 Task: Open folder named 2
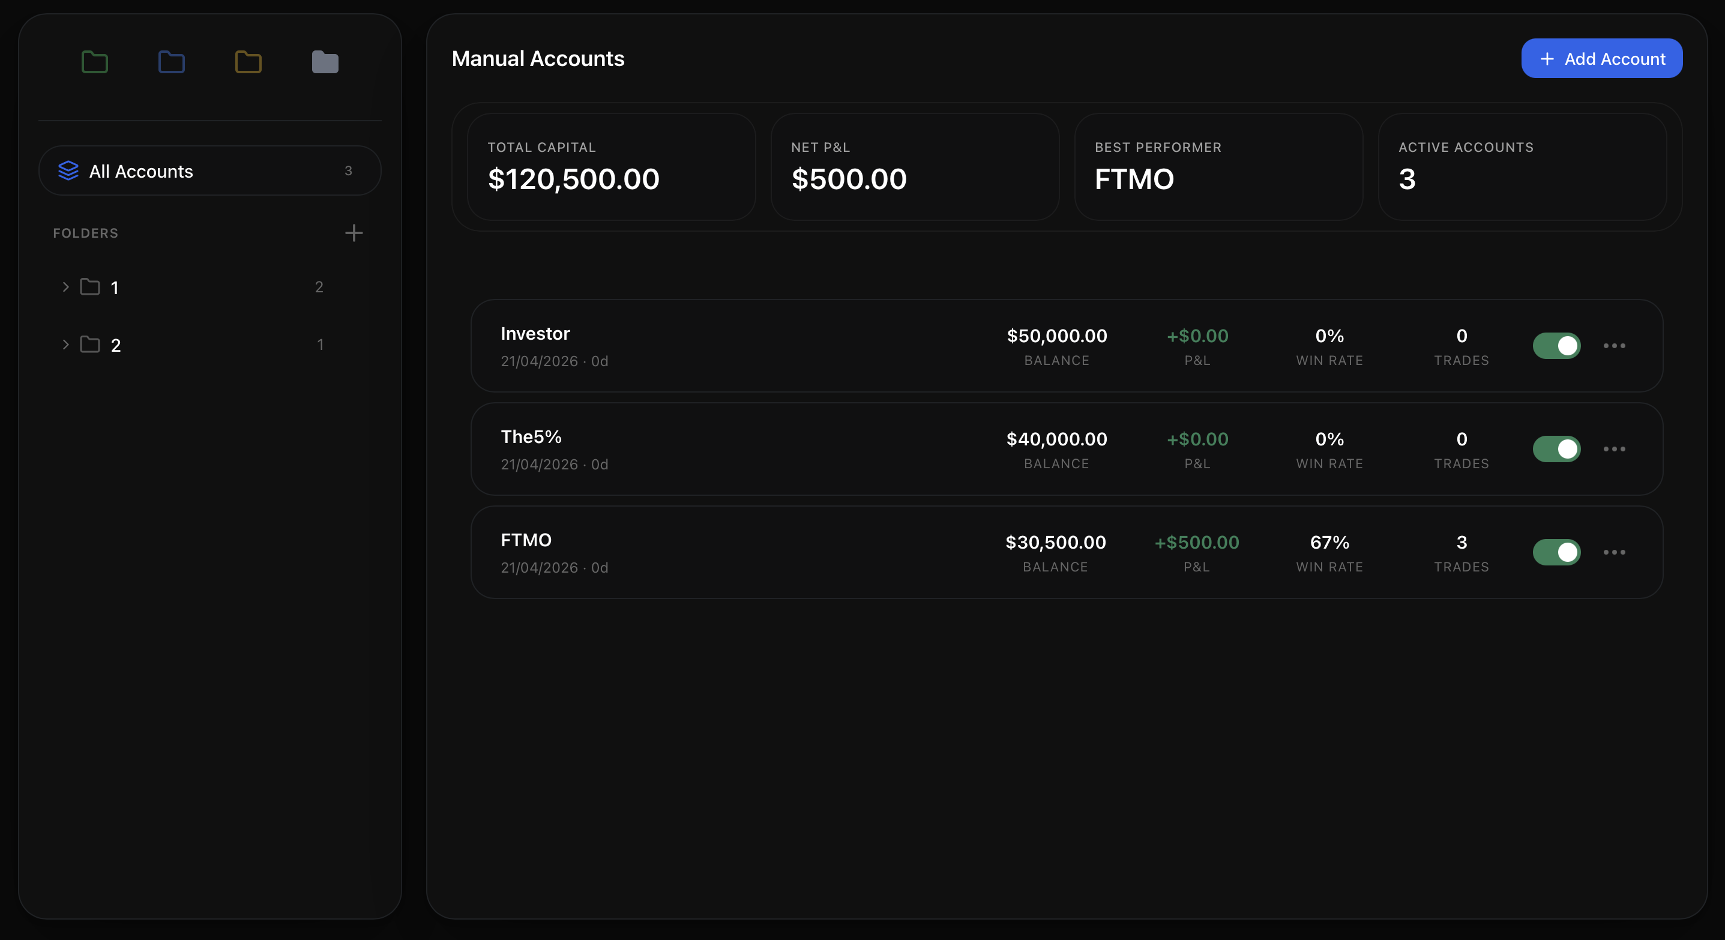[115, 346]
